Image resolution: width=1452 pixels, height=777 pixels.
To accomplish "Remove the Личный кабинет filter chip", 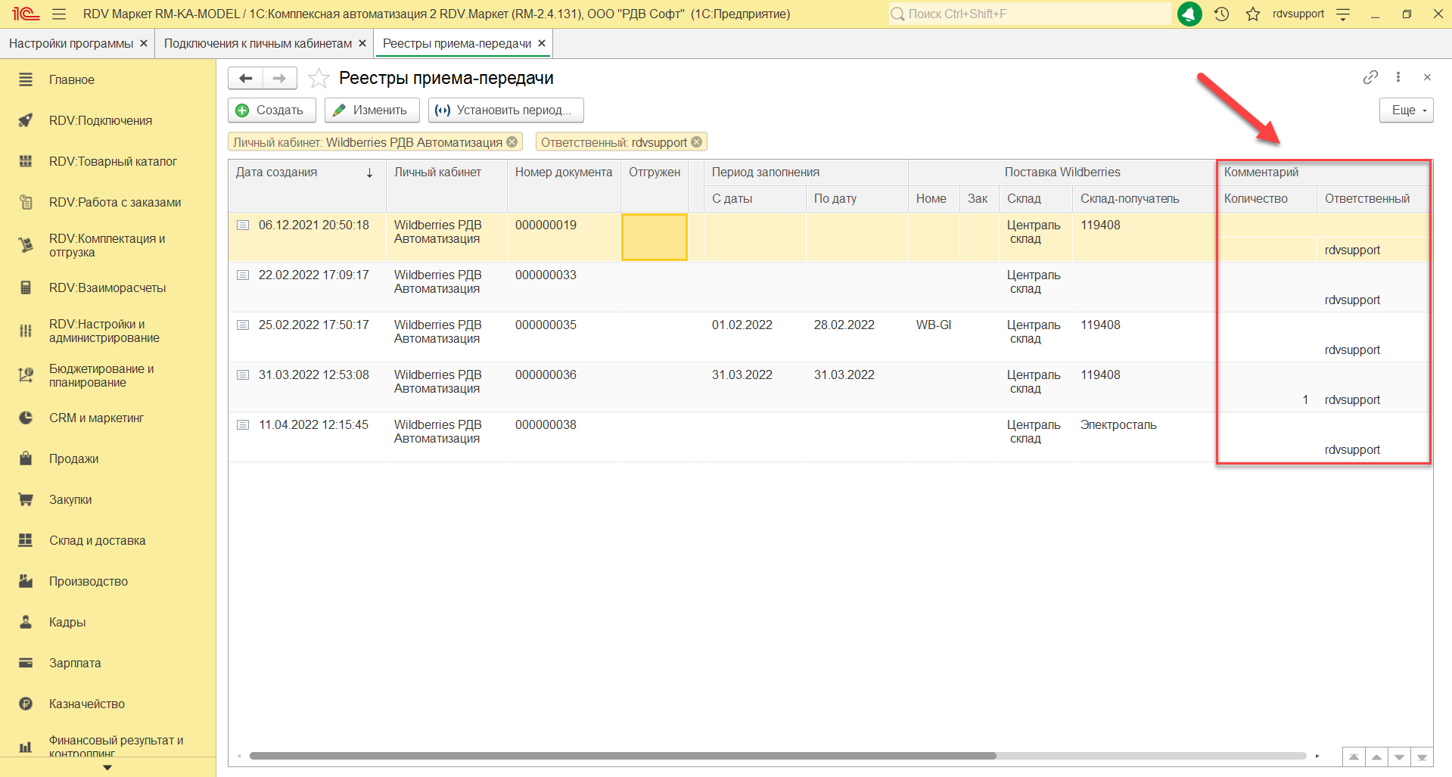I will (512, 142).
